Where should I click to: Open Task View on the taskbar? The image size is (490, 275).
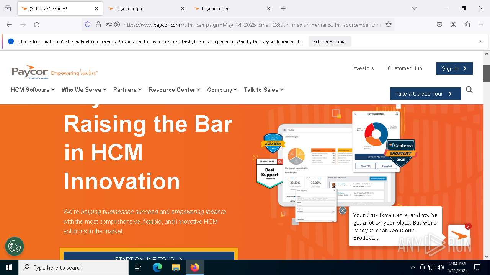point(138,267)
